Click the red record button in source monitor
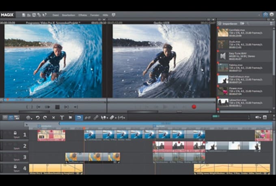 [x=194, y=107]
